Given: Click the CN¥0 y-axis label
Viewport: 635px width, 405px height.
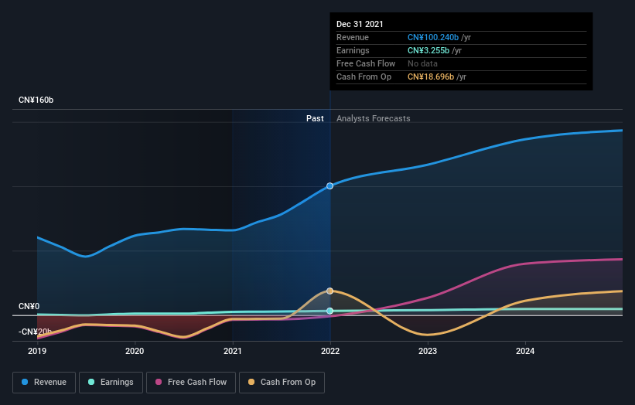Looking at the screenshot, I should click(x=29, y=306).
